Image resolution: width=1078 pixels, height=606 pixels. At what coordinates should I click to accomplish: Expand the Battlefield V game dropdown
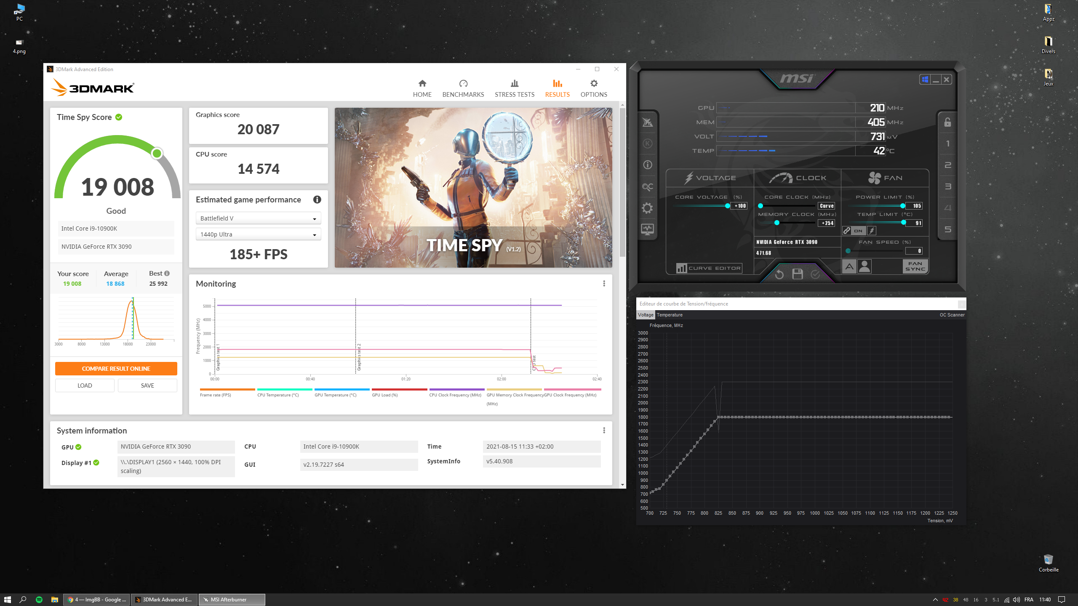pos(258,218)
